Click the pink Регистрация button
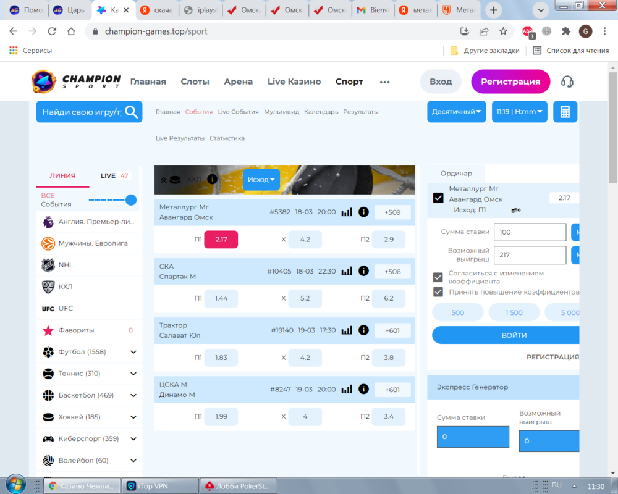 tap(510, 82)
